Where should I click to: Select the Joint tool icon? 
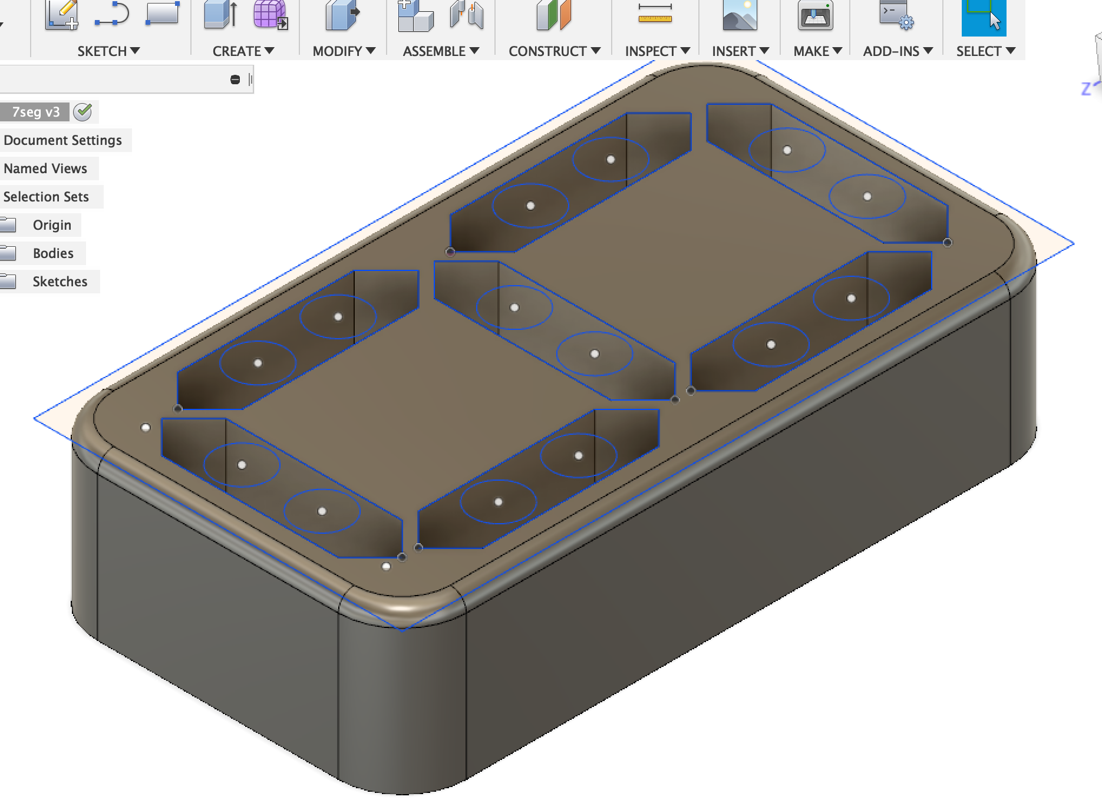tap(466, 14)
